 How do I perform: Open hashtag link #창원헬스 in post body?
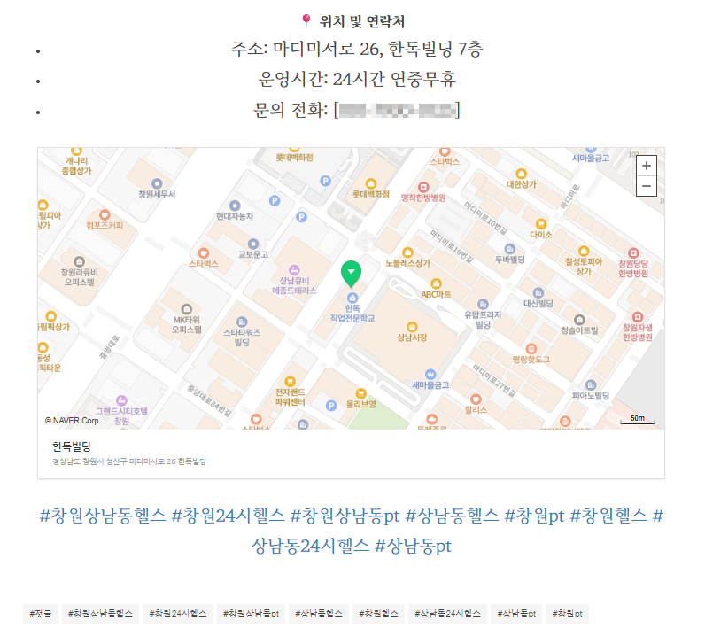click(608, 516)
